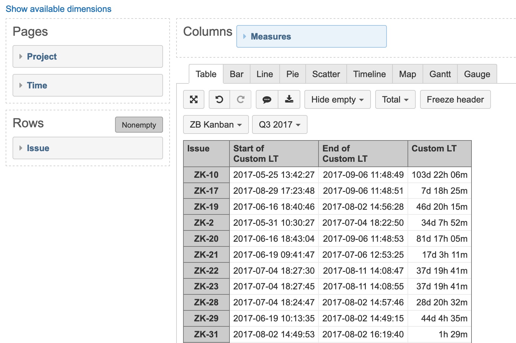Click the 28d 20h 32m value
Viewport: 516px width, 343px height.
[x=440, y=302]
